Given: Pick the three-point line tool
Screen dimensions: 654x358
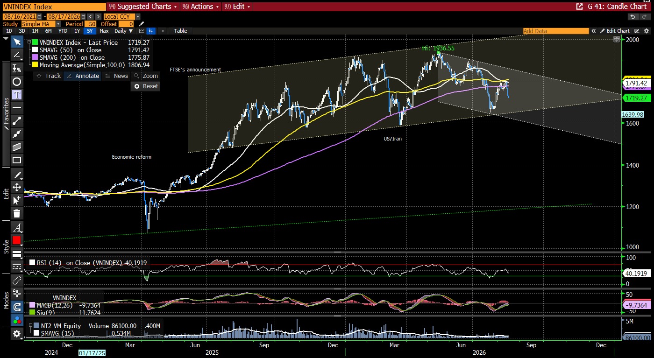Looking at the screenshot, I should (17, 134).
